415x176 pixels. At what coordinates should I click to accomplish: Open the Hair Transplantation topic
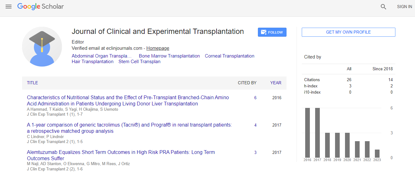92,62
